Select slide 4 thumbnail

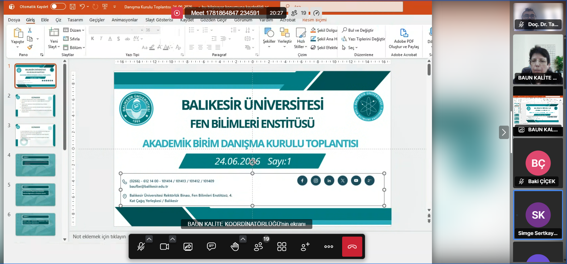point(35,165)
